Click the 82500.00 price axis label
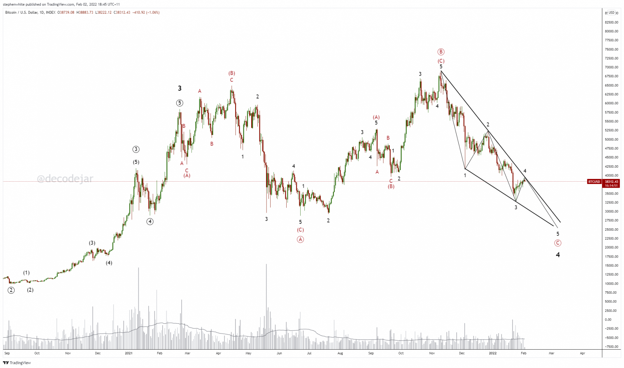Image resolution: width=624 pixels, height=368 pixels. pos(611,22)
